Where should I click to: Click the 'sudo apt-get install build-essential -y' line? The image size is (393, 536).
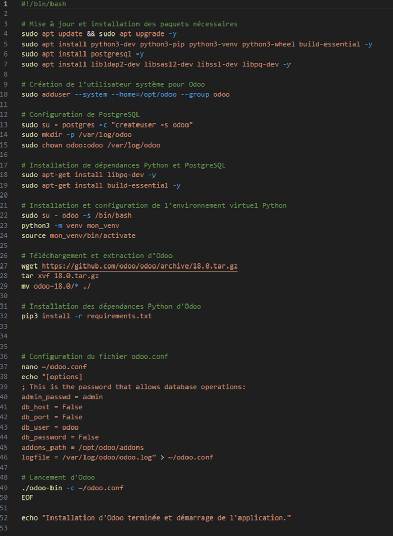tap(101, 185)
